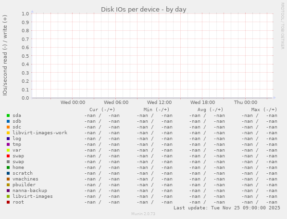Screen dimensions: 287x219
Task: Click the light green libvirt-images swatch
Action: (x=8, y=196)
